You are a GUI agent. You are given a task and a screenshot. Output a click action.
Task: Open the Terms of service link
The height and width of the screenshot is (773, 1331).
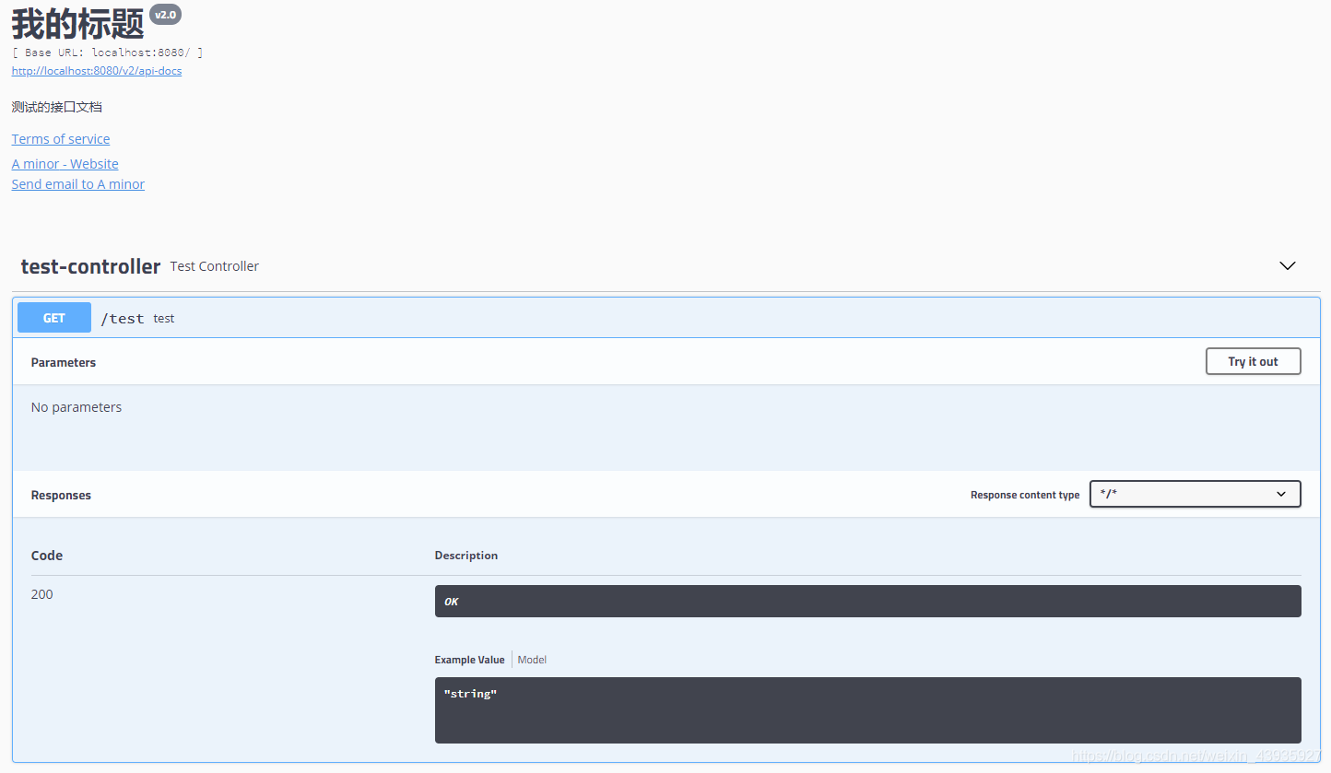coord(61,139)
